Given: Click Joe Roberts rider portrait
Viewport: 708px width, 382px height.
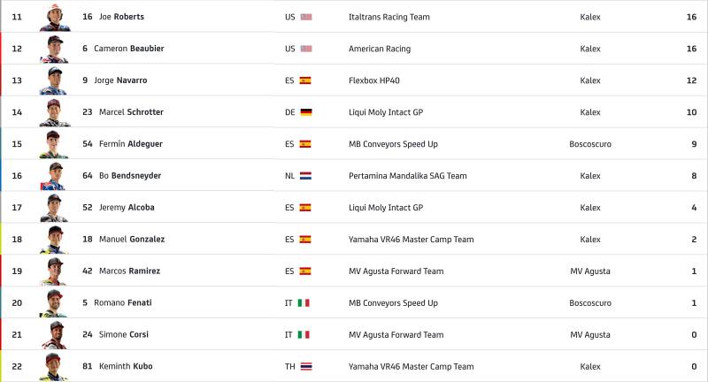Looking at the screenshot, I should pos(55,17).
